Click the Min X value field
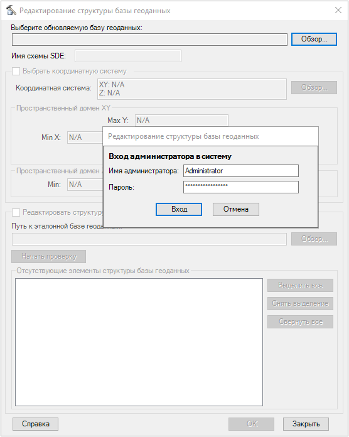The height and width of the screenshot is (437, 349). click(x=85, y=138)
